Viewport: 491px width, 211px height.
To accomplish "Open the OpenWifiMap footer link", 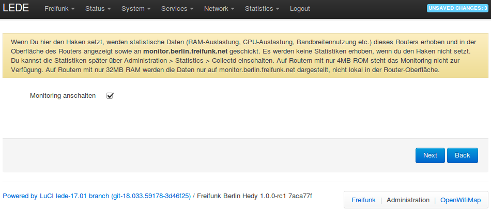I will click(460, 200).
